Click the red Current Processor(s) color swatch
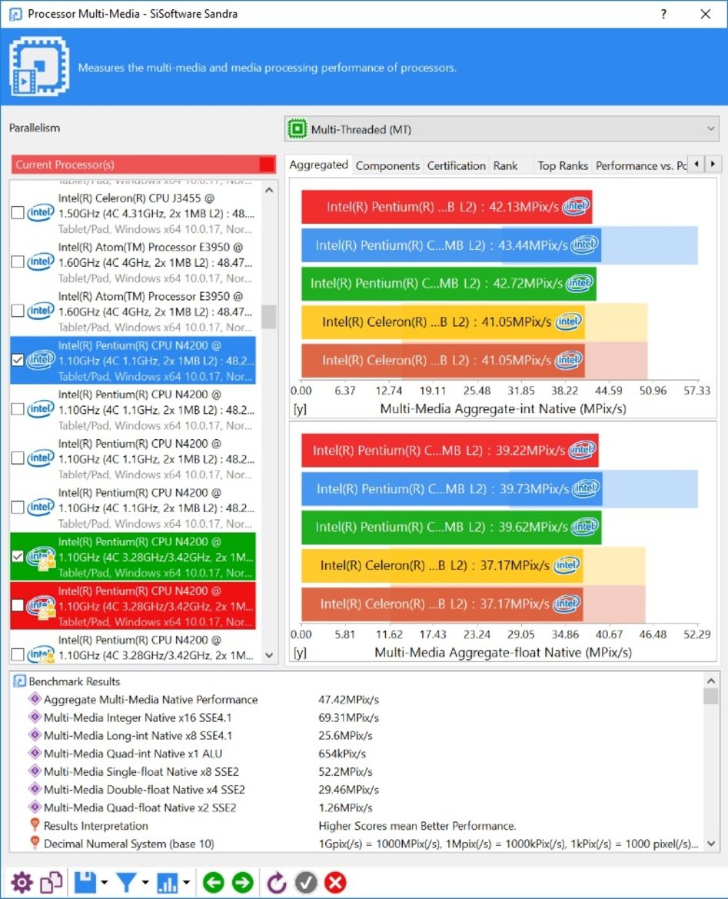Screen dimensions: 728x899 coord(267,165)
